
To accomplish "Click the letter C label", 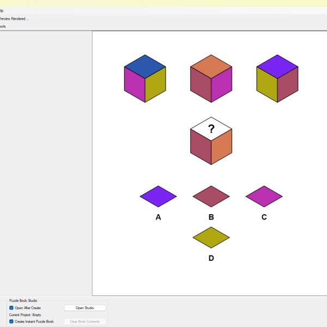I will click(x=264, y=217).
